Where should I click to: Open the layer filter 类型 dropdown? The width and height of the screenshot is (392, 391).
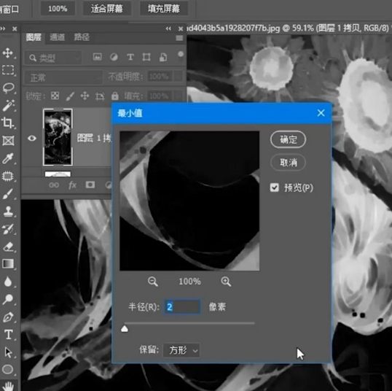pyautogui.click(x=52, y=58)
